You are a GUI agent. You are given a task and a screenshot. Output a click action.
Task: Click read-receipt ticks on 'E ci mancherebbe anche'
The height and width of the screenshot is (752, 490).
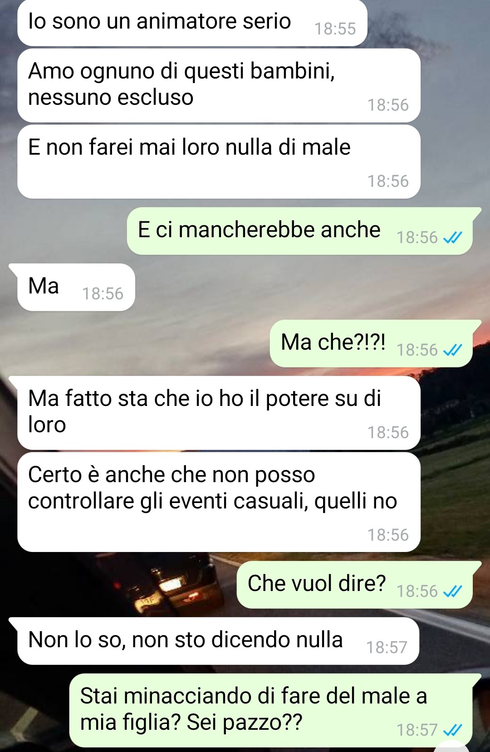(452, 237)
